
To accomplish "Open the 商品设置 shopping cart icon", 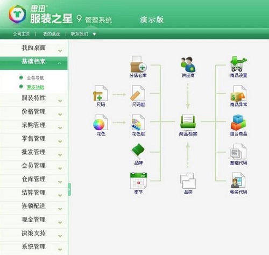I will (x=238, y=64).
